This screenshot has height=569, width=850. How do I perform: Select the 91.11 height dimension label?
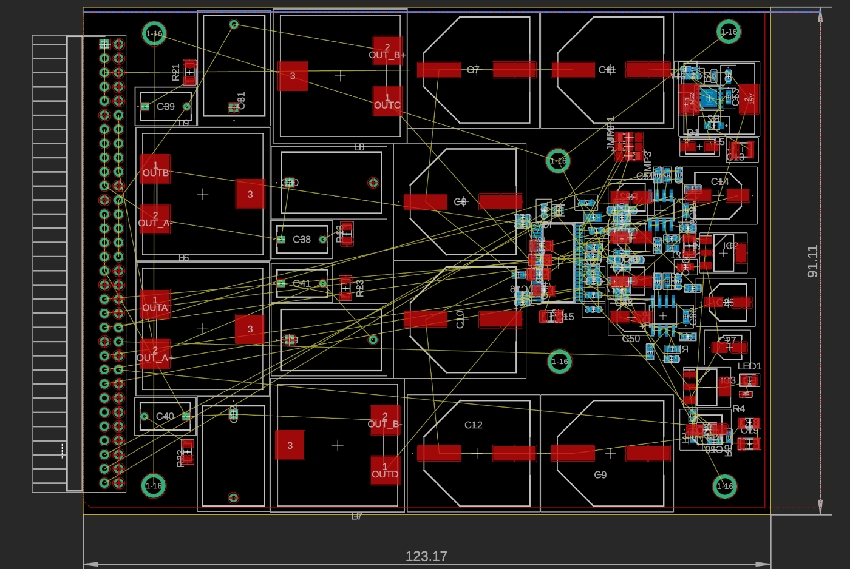coord(812,261)
